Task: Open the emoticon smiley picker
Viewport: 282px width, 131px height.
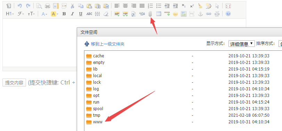Action: tap(175, 14)
